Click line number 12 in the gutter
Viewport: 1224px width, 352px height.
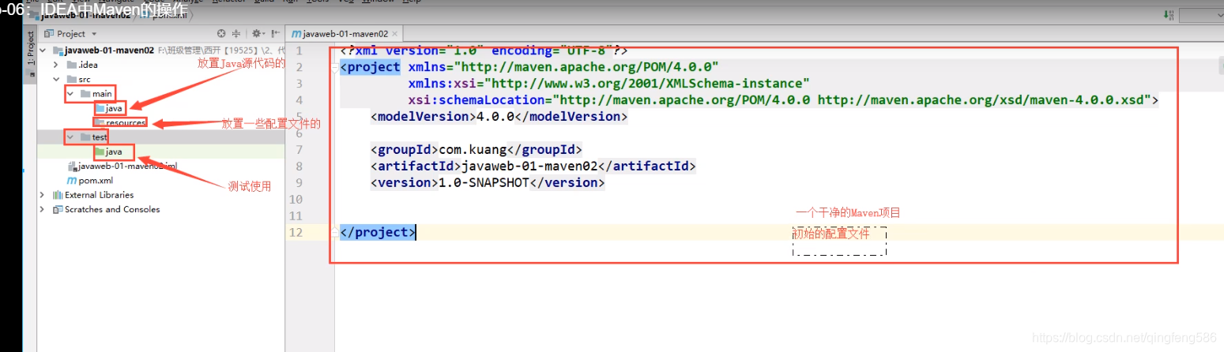tap(296, 232)
